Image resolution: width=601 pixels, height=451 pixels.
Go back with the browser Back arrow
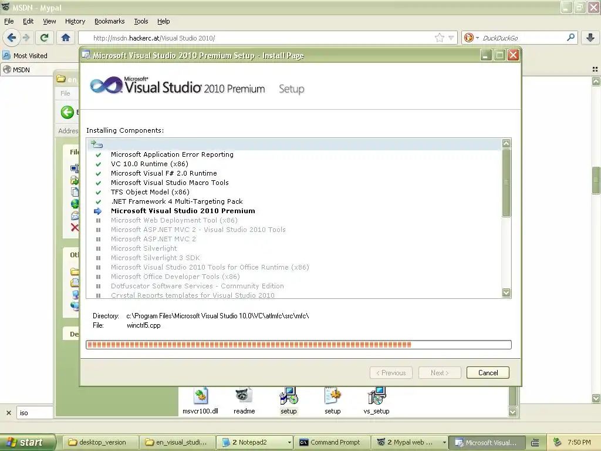11,38
